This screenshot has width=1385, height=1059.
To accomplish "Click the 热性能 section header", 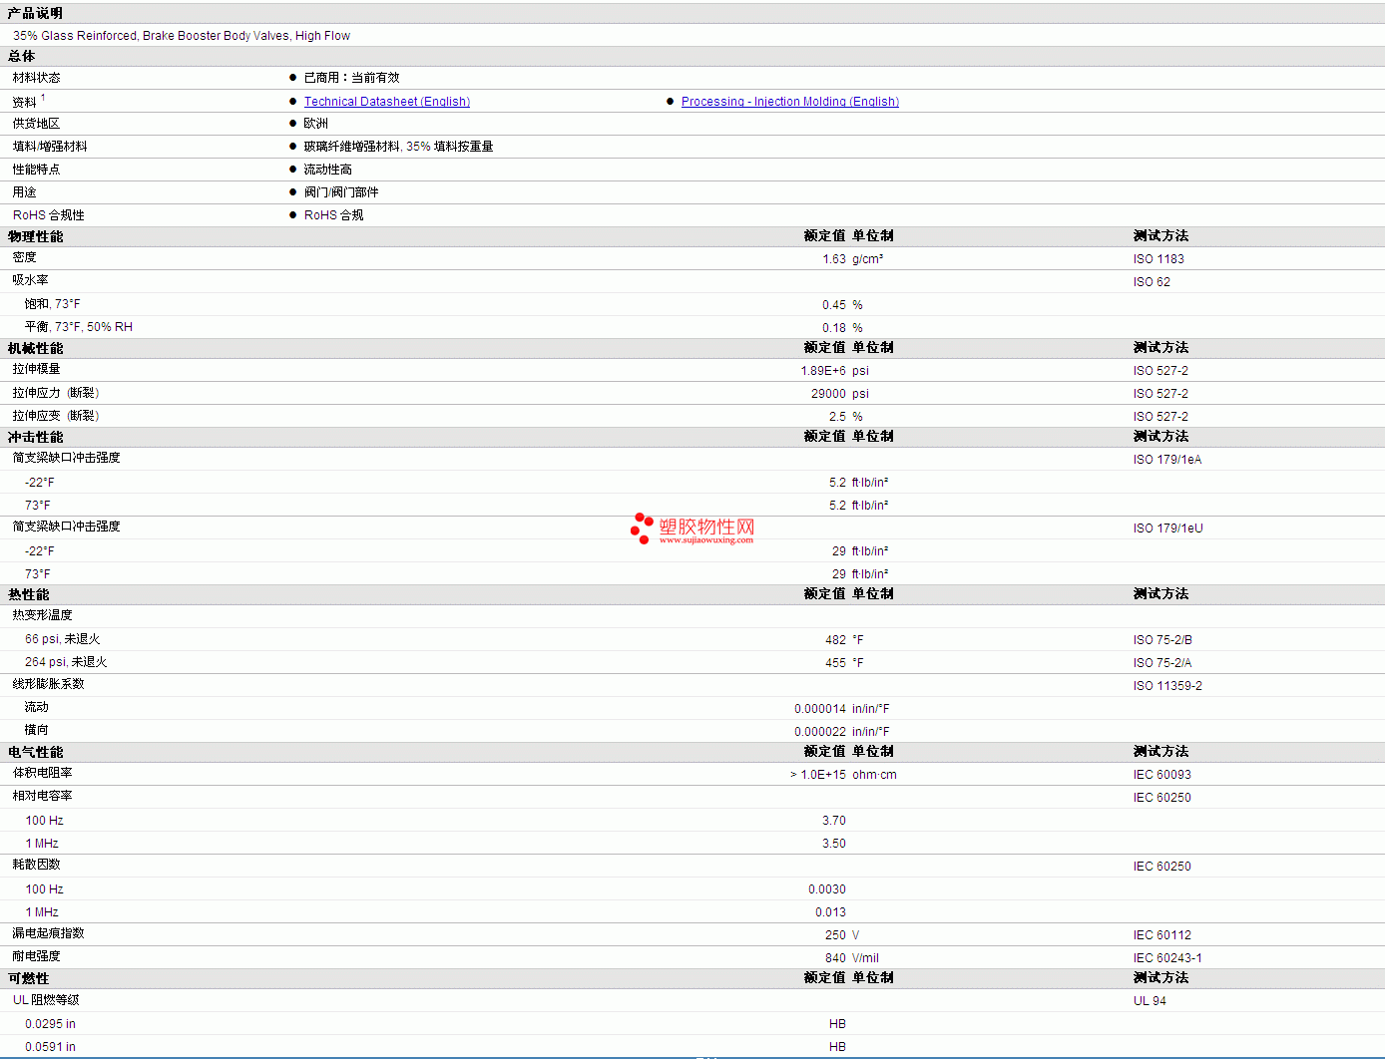I will pyautogui.click(x=28, y=594).
